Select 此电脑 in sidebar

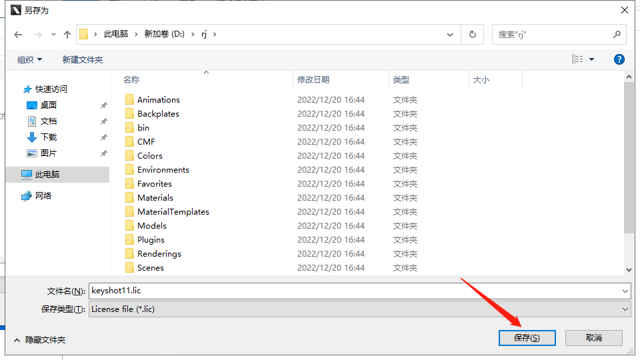click(57, 174)
